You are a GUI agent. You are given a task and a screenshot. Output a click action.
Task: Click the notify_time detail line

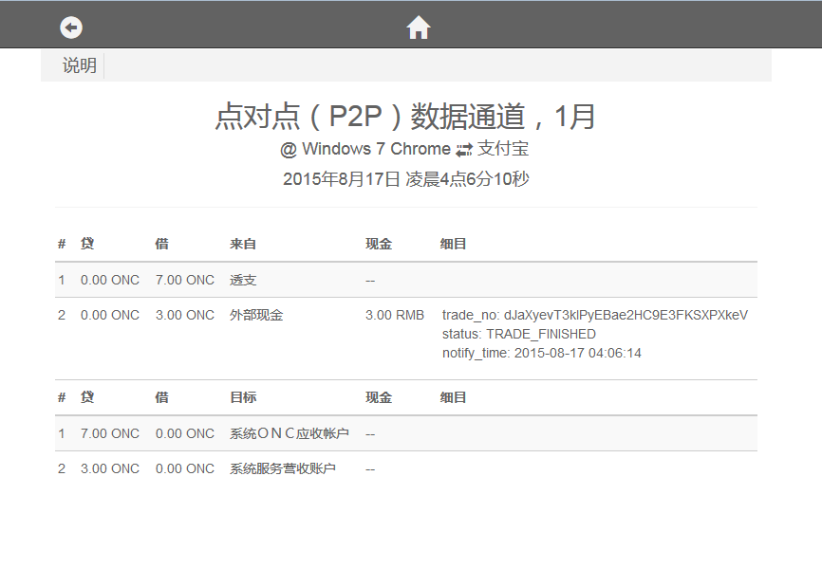(x=542, y=353)
